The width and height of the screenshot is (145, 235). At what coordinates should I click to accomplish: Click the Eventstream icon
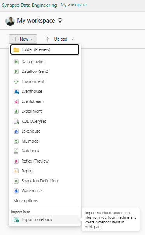[16, 101]
